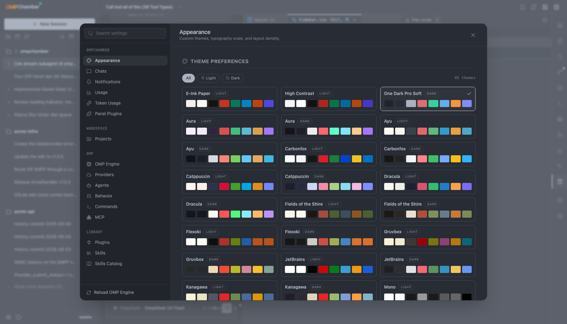The height and width of the screenshot is (324, 567).
Task: Open Plugins plug icon in Library
Action: coord(89,242)
